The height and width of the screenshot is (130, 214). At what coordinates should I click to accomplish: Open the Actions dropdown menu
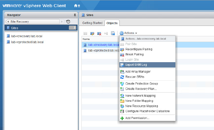click(x=129, y=33)
